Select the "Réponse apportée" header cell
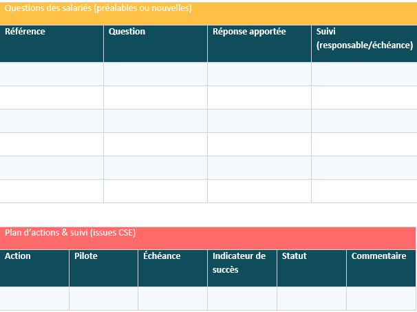Screen dimensions: 417x312 click(x=259, y=43)
